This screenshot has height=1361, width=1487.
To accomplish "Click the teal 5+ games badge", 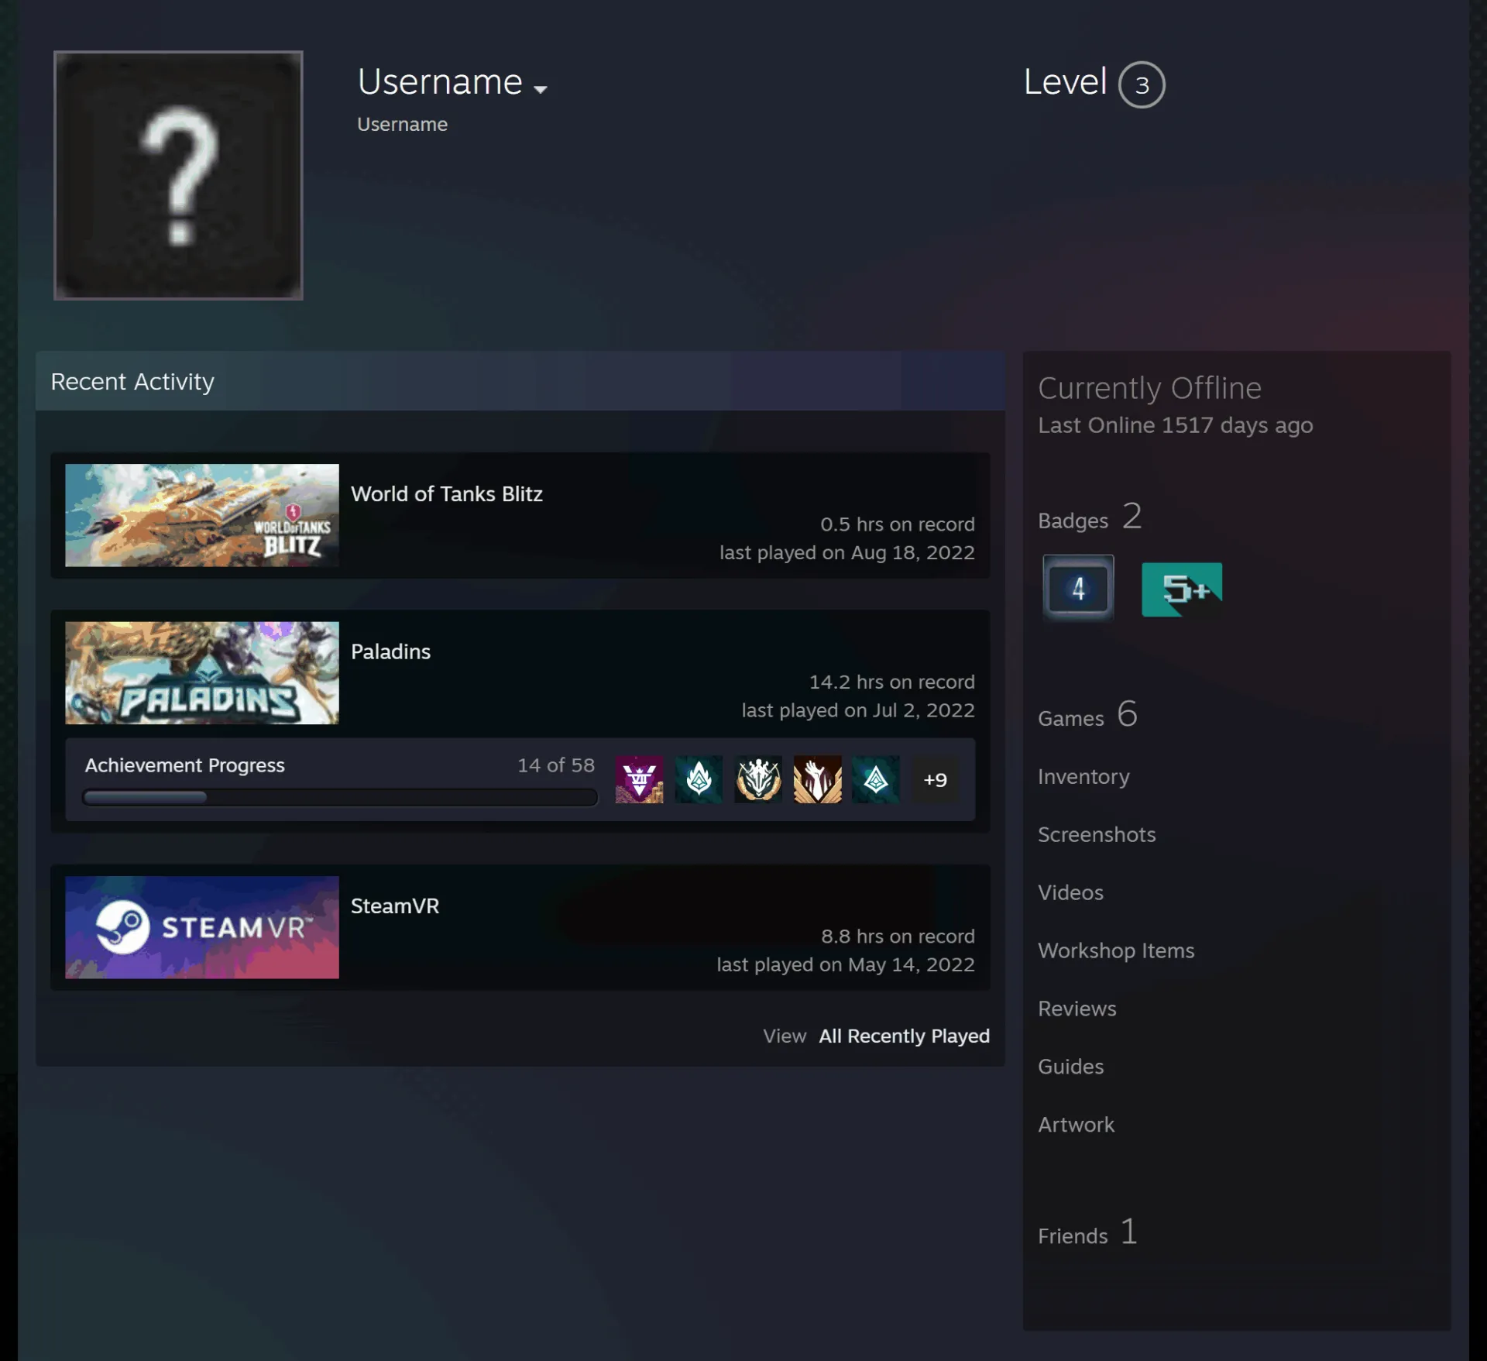I will pos(1182,589).
